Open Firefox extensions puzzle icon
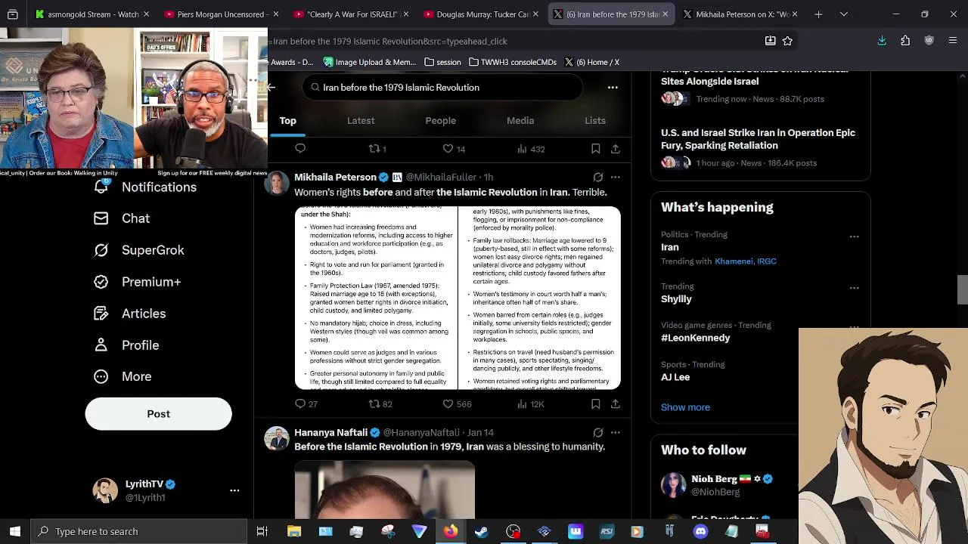968x544 pixels. tap(905, 41)
